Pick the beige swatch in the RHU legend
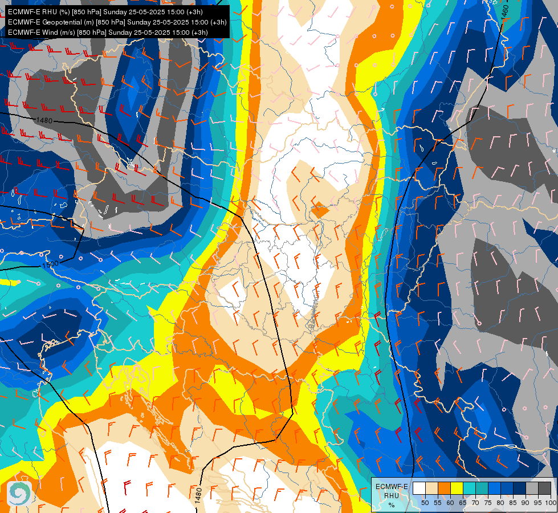This screenshot has height=513, width=558. (x=431, y=488)
